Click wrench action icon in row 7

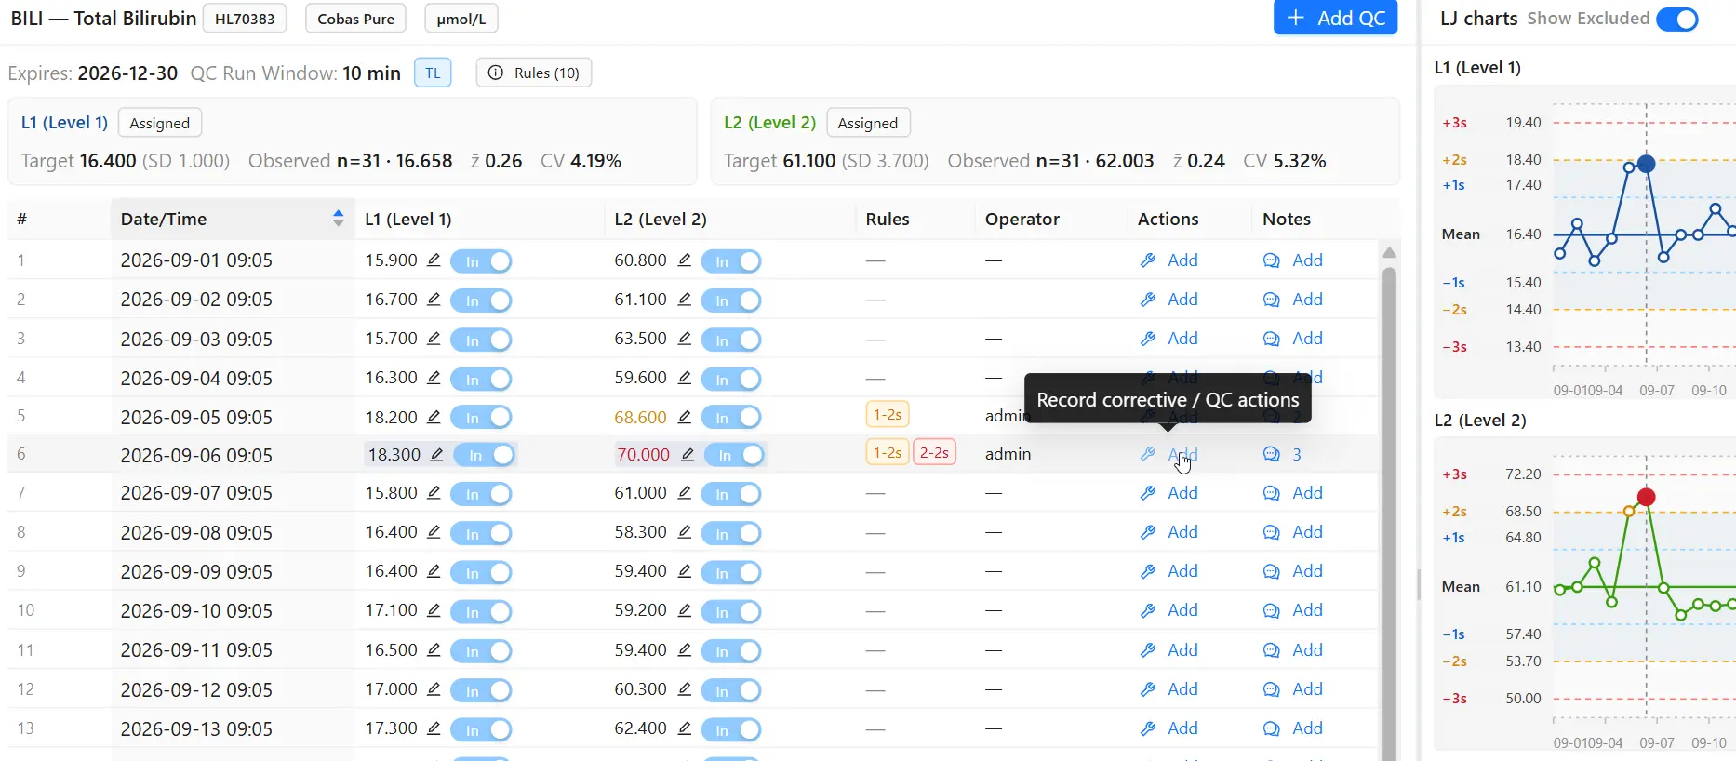(1148, 493)
